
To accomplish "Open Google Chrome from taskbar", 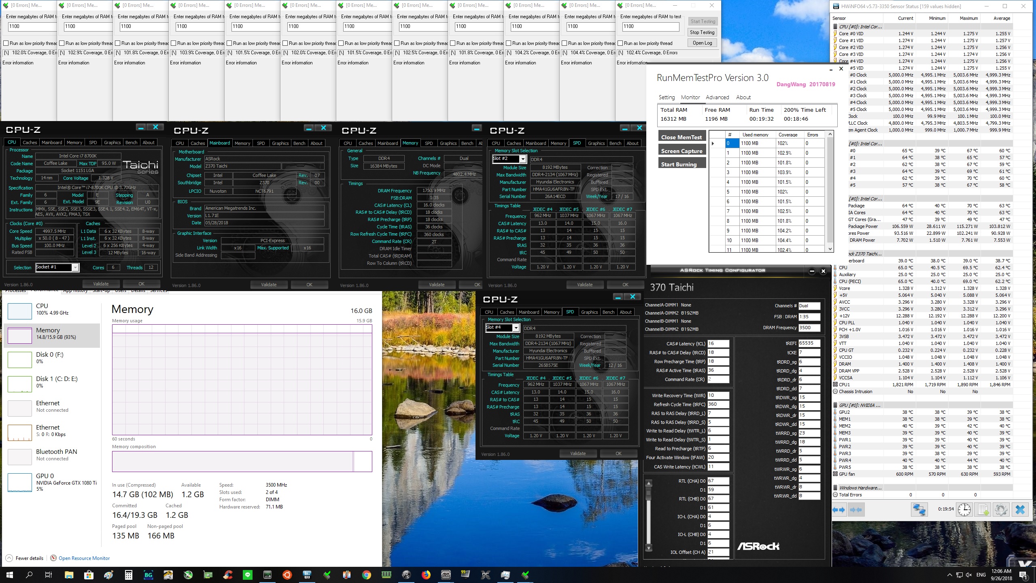I will coord(367,575).
